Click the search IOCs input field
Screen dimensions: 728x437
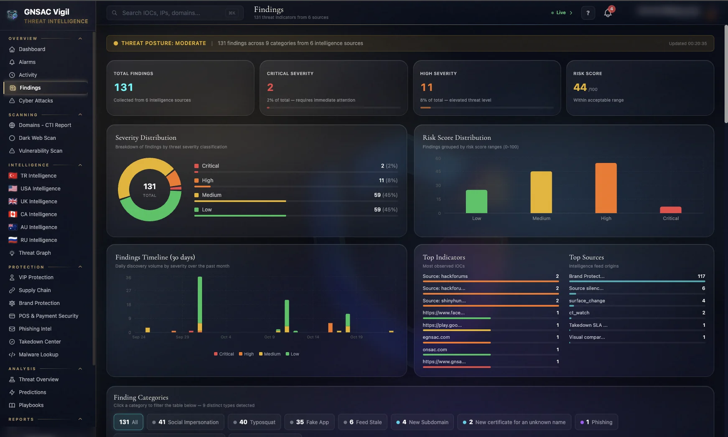(x=175, y=13)
